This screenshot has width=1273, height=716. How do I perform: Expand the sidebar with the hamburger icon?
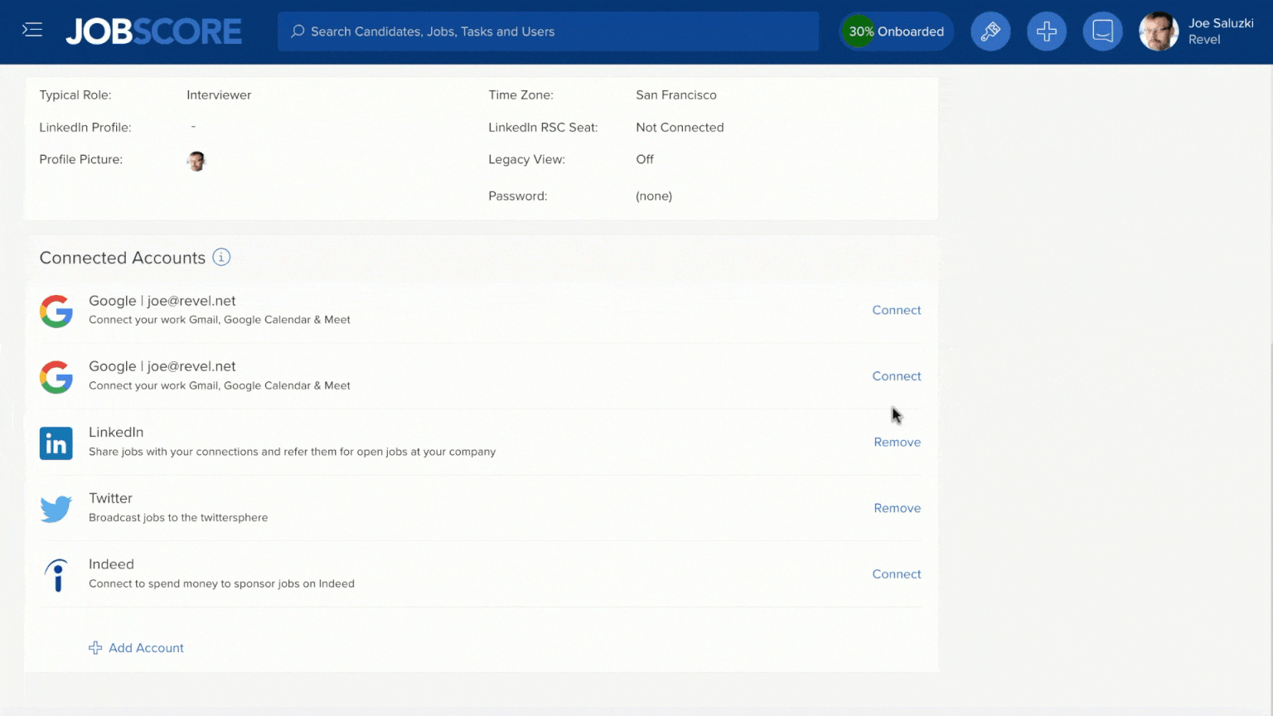point(32,29)
